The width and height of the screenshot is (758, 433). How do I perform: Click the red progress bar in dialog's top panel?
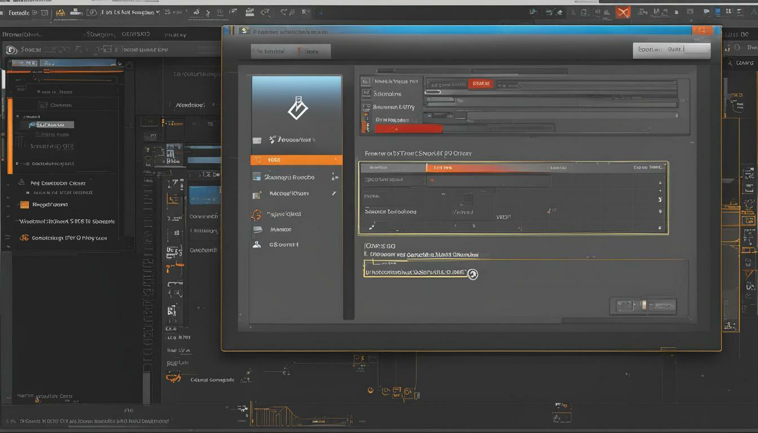coord(408,129)
